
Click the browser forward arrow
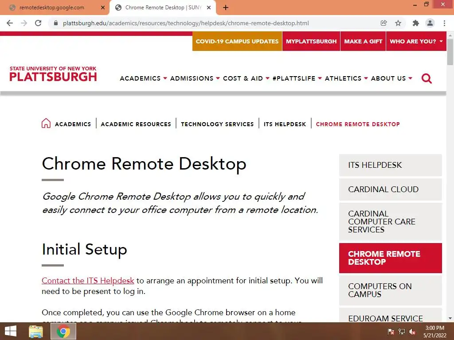point(24,23)
